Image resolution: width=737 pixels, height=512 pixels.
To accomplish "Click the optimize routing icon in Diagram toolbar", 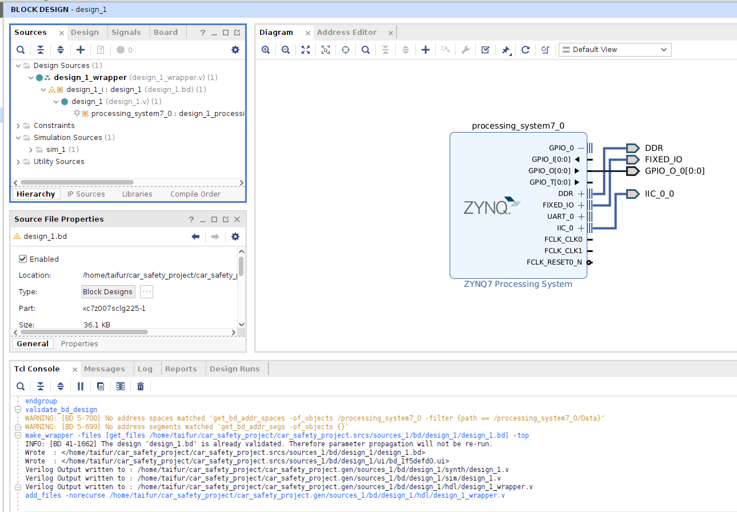I will pyautogui.click(x=545, y=50).
